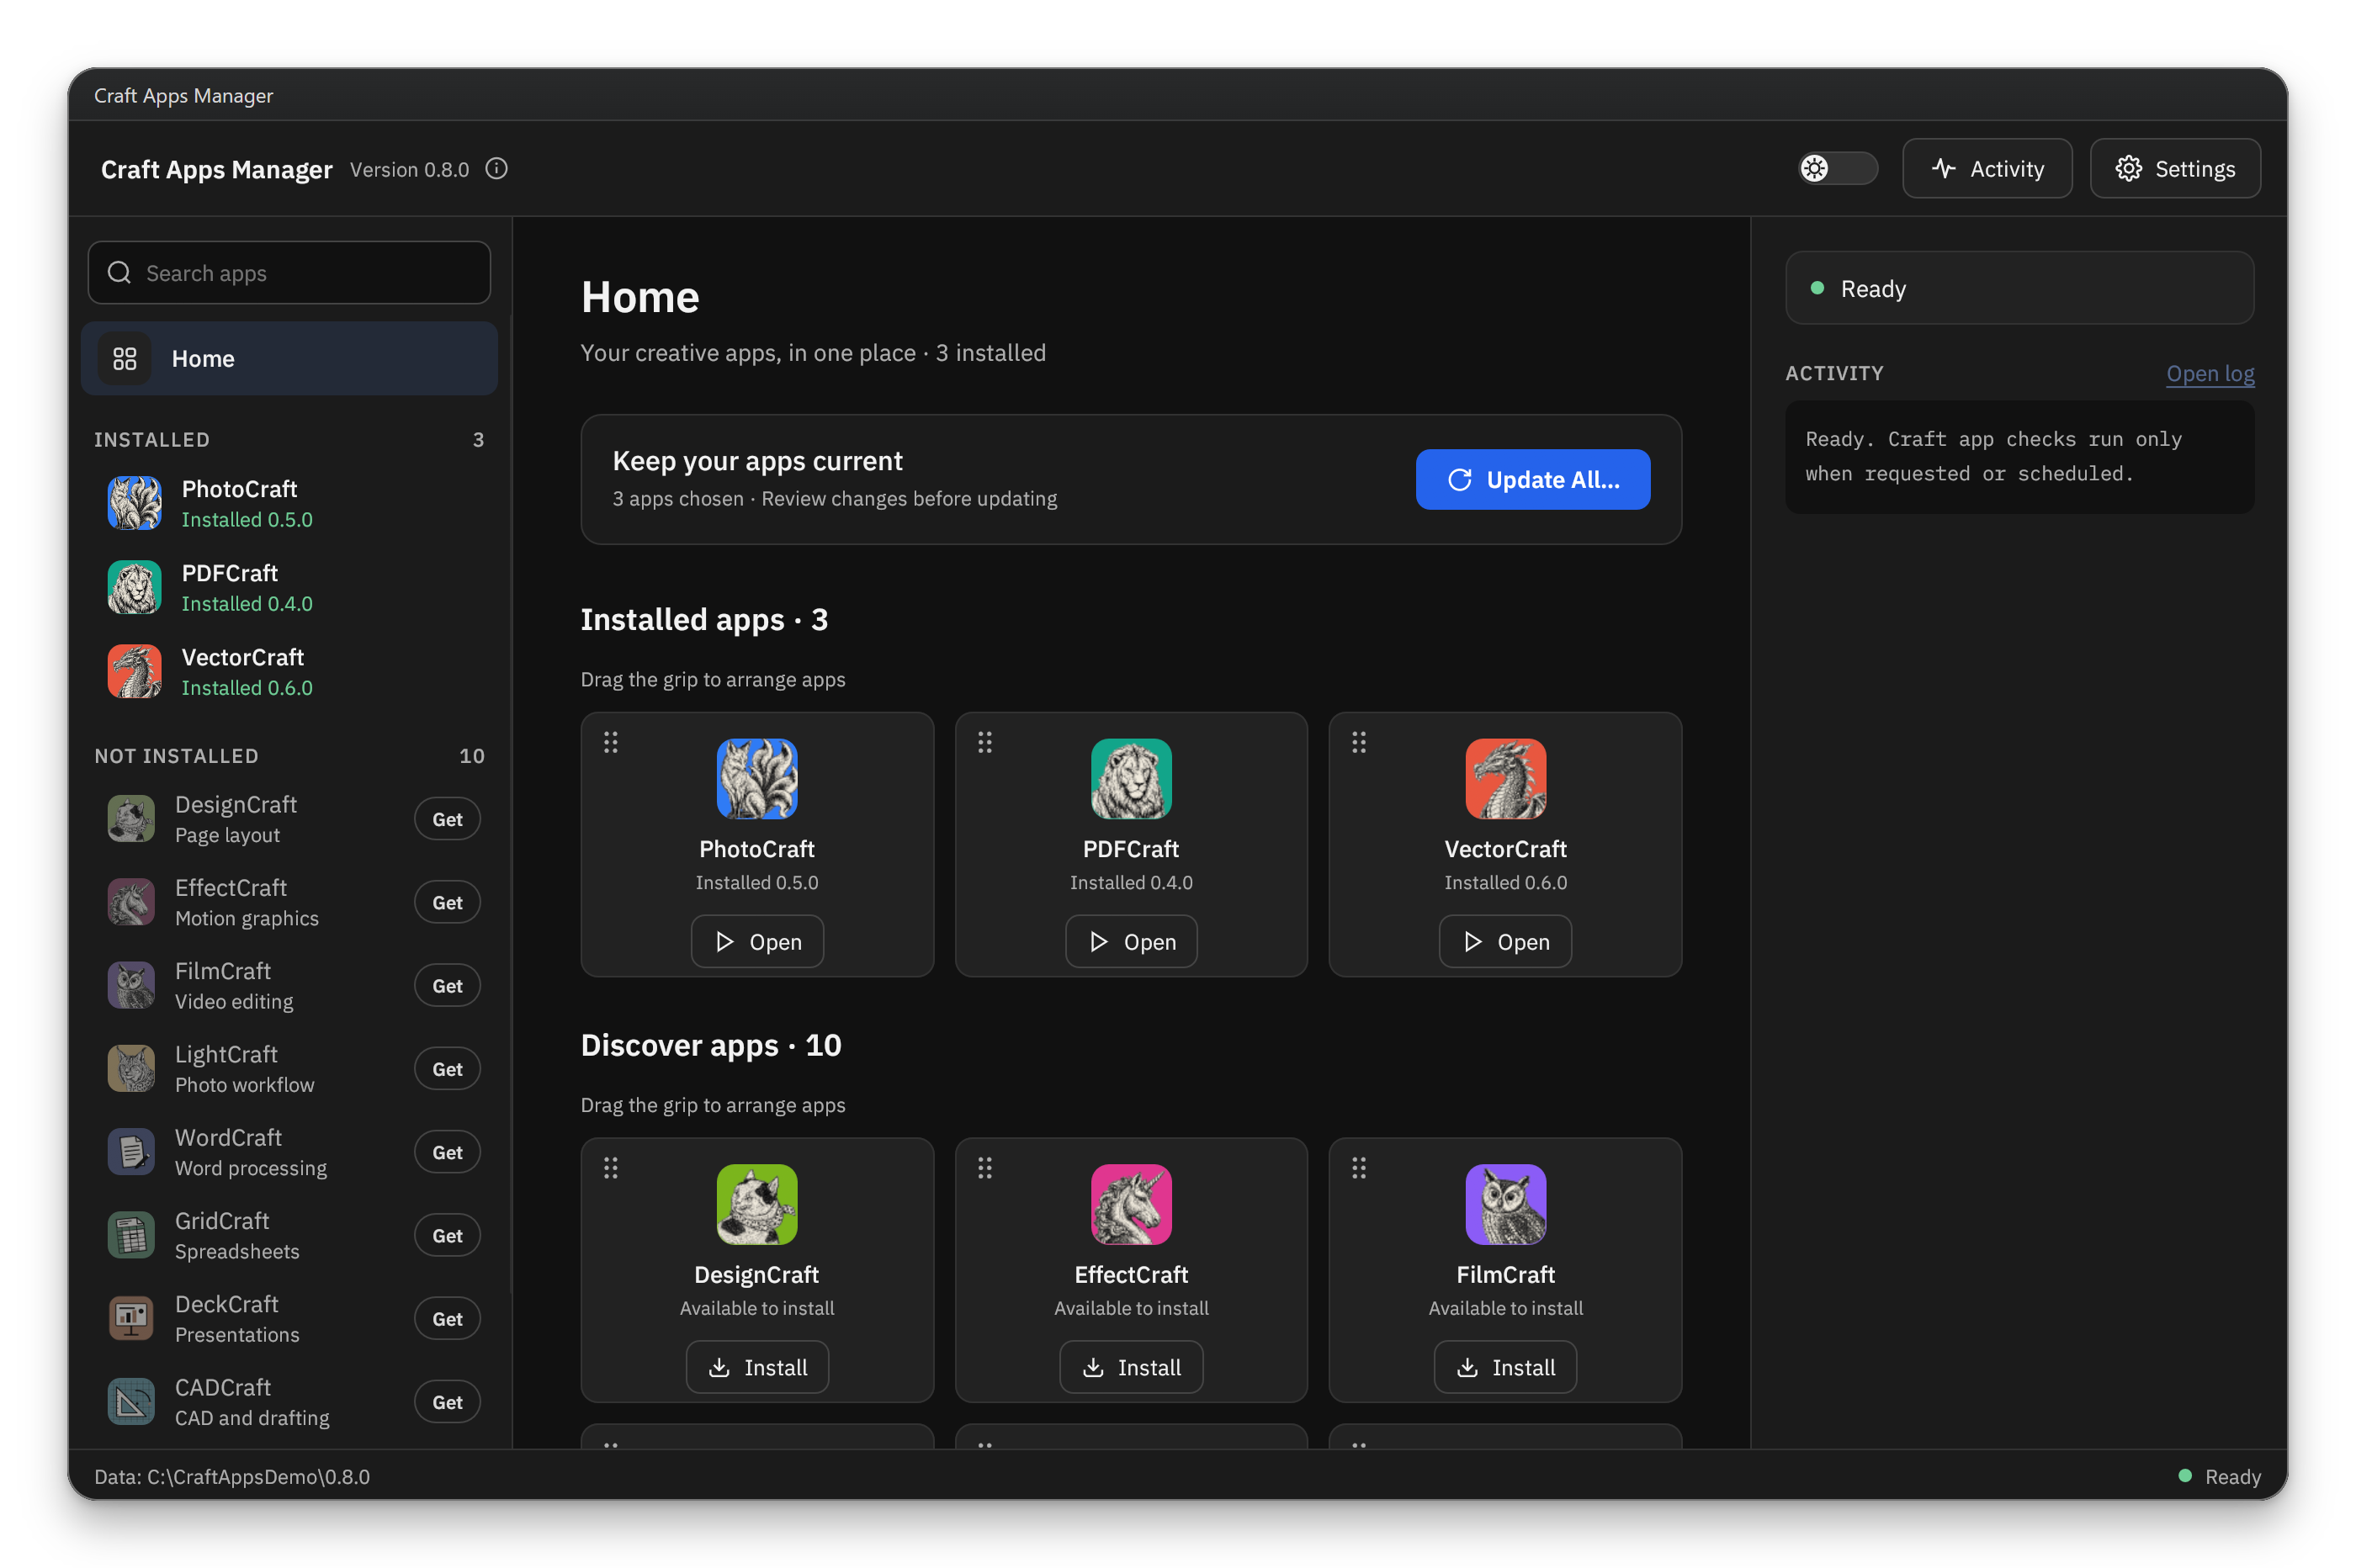Open the PhotoCraft app
2356x1568 pixels.
(x=757, y=941)
